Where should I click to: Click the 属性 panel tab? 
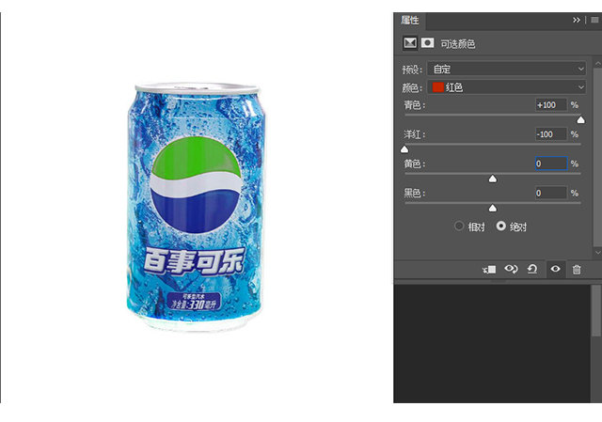click(410, 21)
